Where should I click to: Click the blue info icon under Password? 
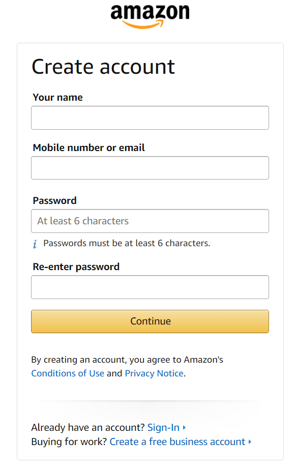(x=35, y=244)
